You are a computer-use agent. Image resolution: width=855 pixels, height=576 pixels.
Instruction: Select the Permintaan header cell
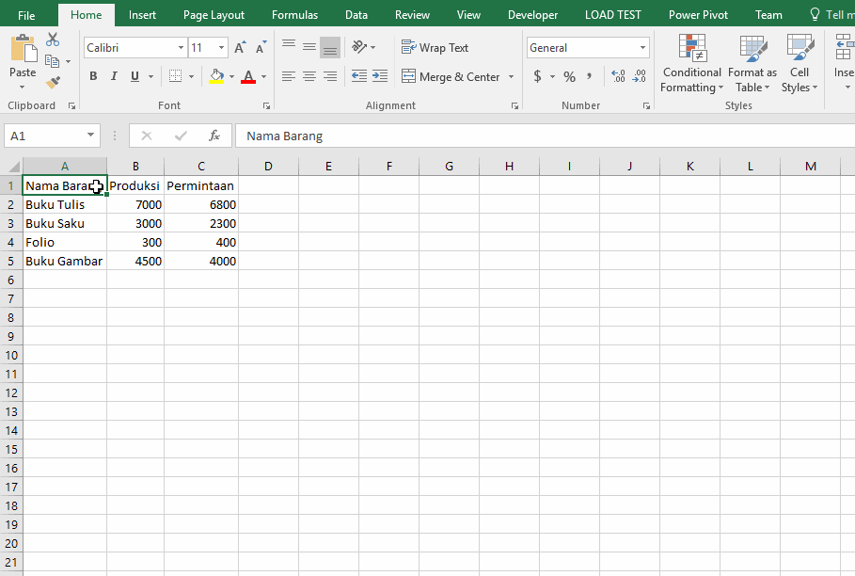(x=201, y=185)
